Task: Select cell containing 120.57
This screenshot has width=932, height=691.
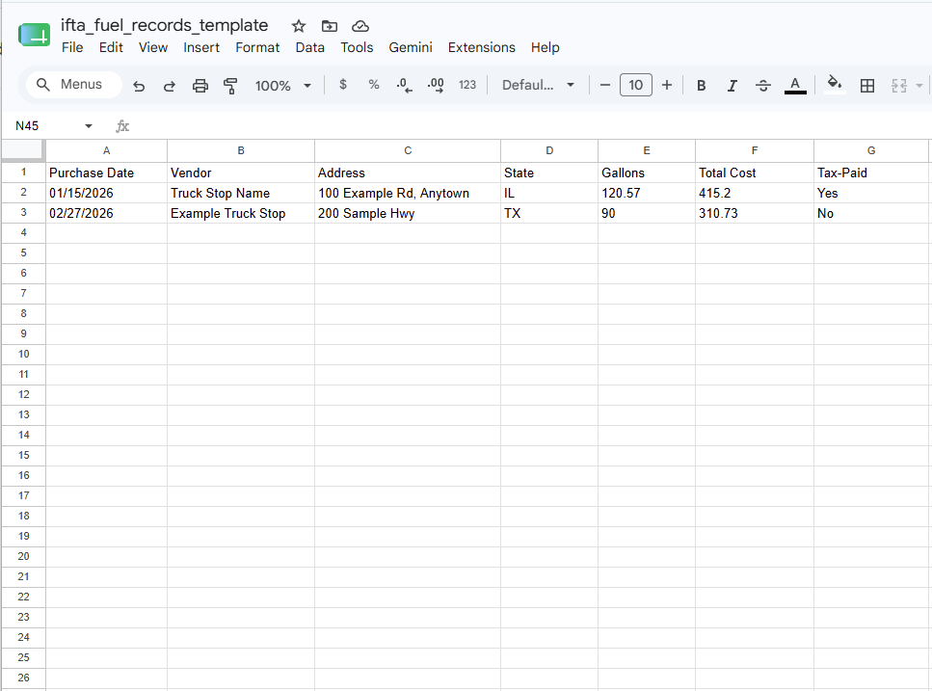Action: pos(647,193)
